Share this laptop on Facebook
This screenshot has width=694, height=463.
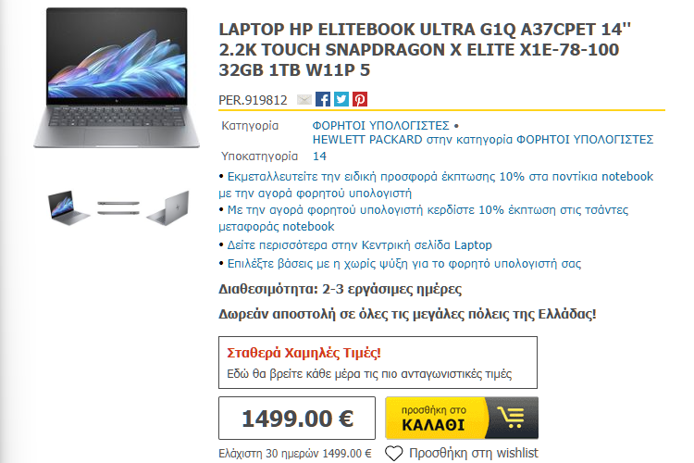[323, 99]
